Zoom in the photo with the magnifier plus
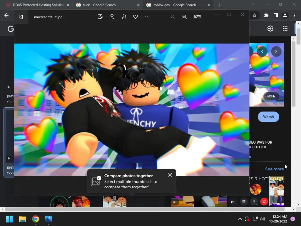The width and height of the screenshot is (301, 226). click(x=185, y=17)
